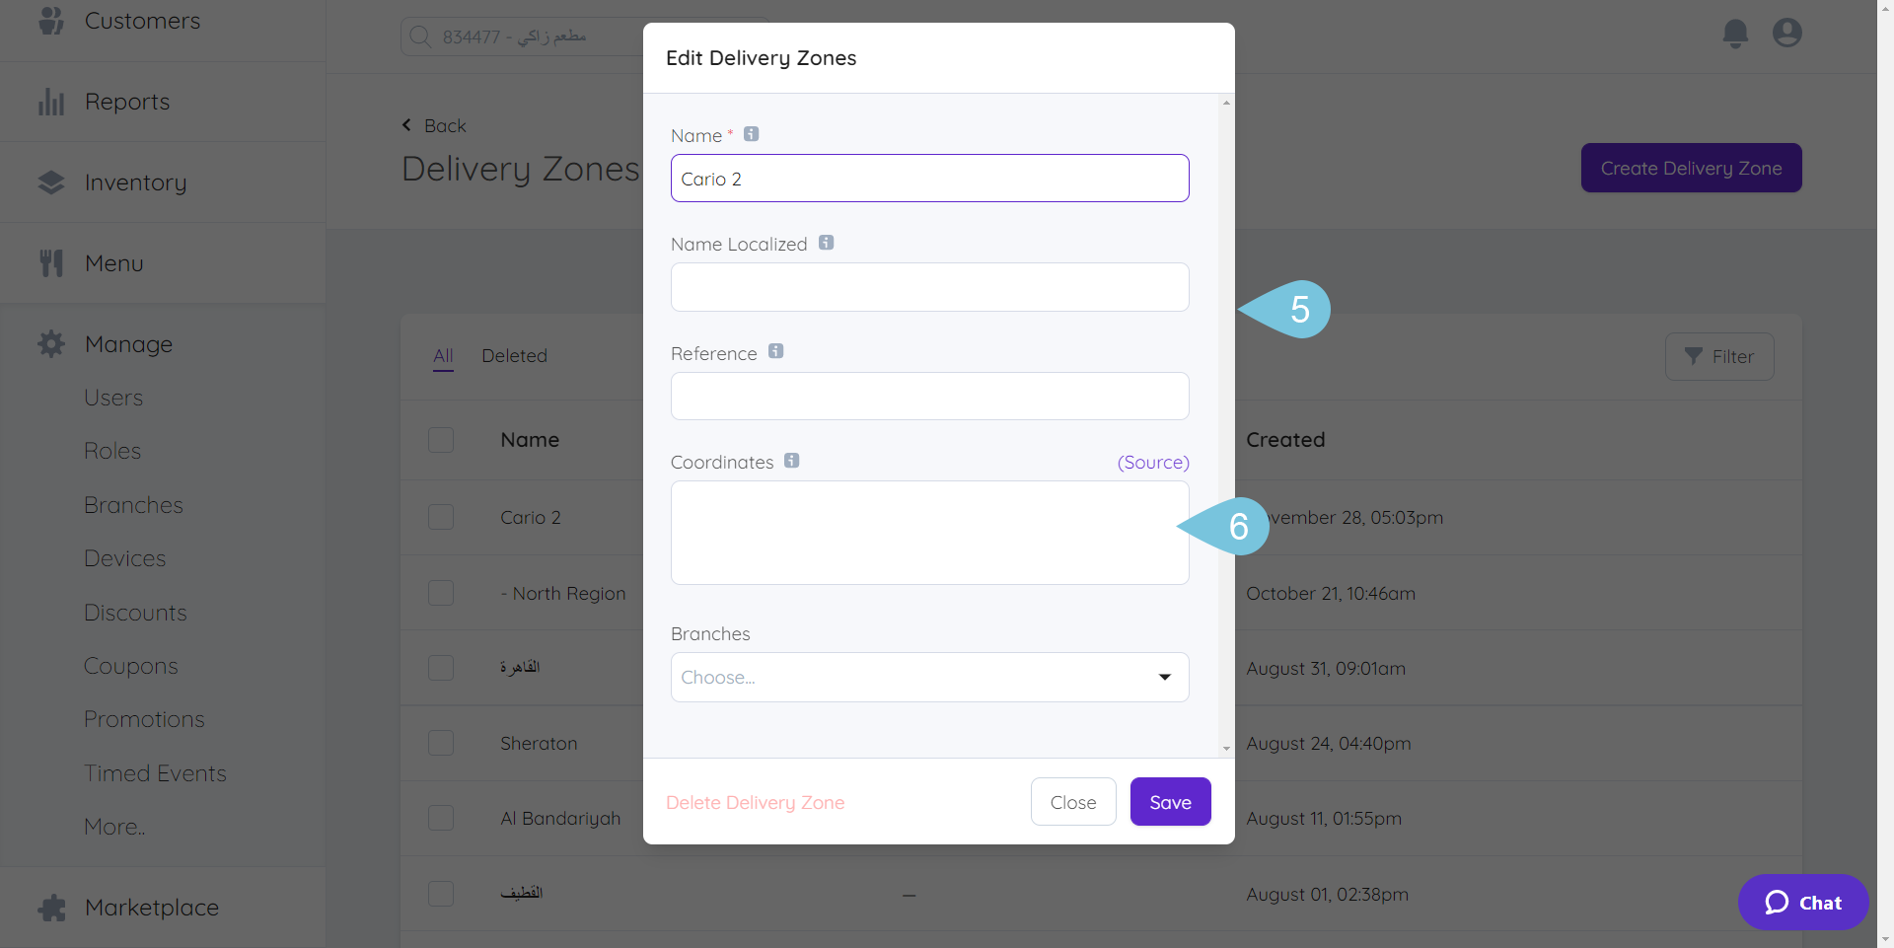Open the coordinates Source link
Screen dimensions: 1894x948
[1152, 462]
